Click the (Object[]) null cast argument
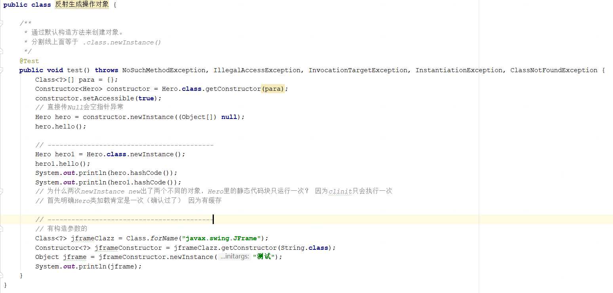This screenshot has width=613, height=293. pyautogui.click(x=208, y=117)
